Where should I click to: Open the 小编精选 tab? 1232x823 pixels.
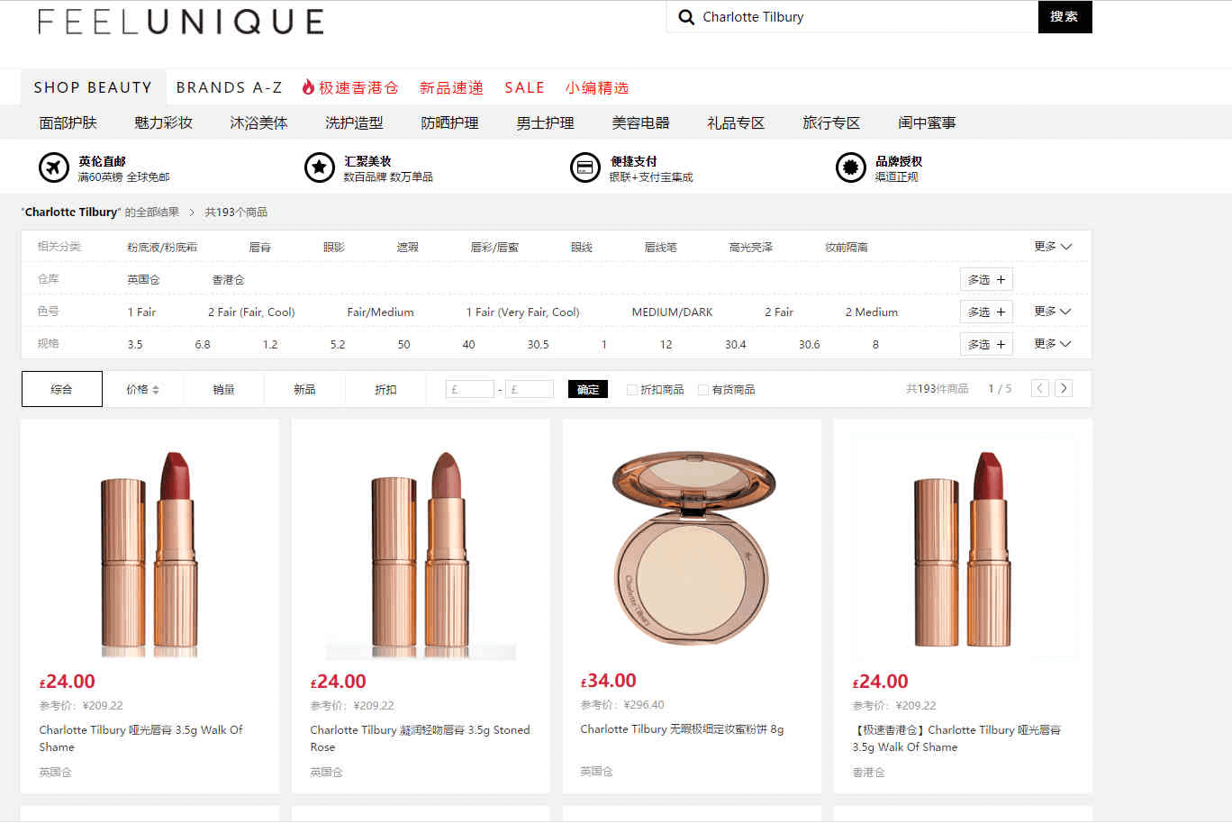[597, 87]
